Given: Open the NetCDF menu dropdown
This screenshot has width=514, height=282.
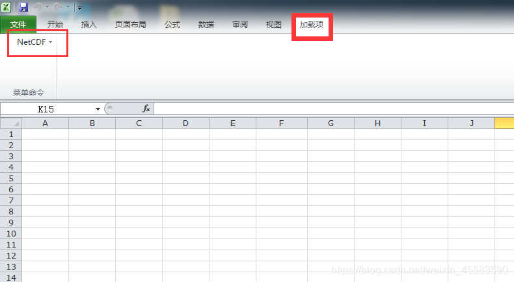Looking at the screenshot, I should click(34, 42).
